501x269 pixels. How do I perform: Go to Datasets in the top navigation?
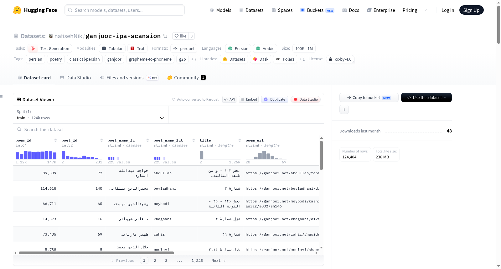pyautogui.click(x=251, y=10)
